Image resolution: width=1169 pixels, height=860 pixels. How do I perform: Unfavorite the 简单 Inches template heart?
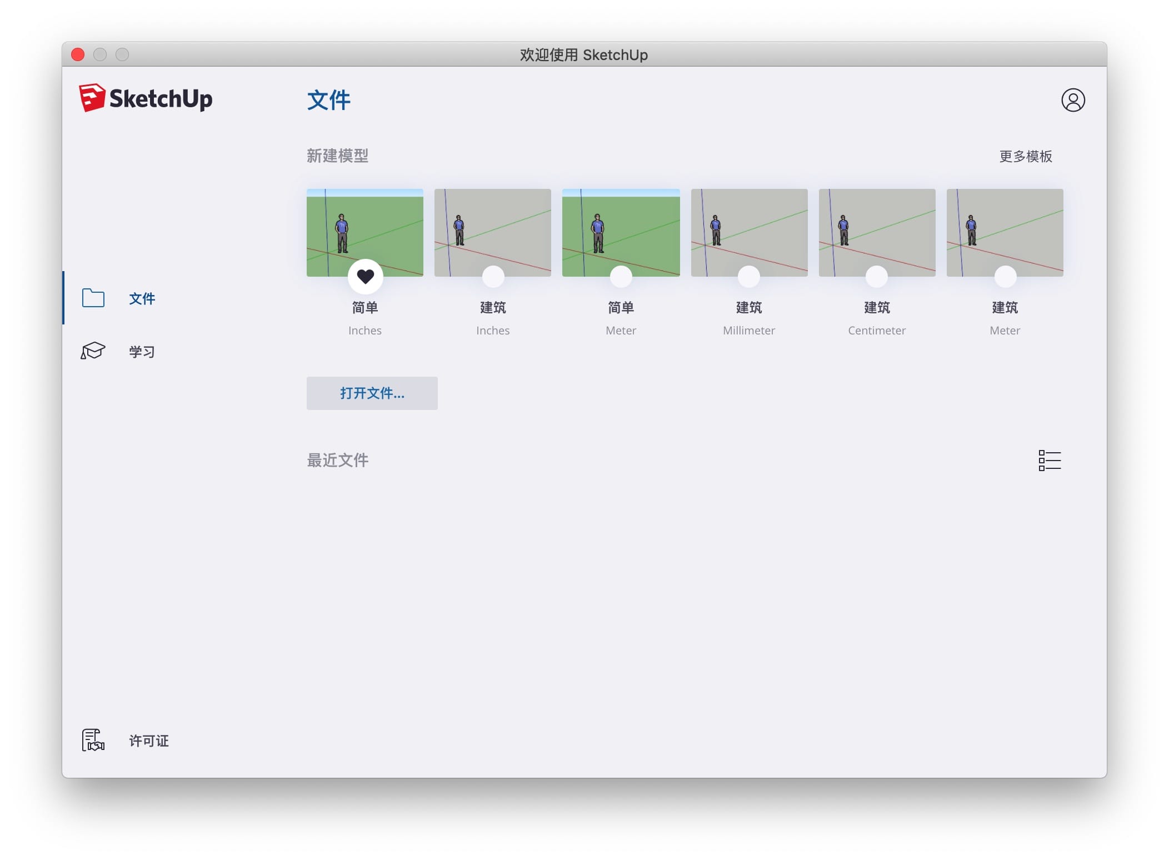coord(365,276)
